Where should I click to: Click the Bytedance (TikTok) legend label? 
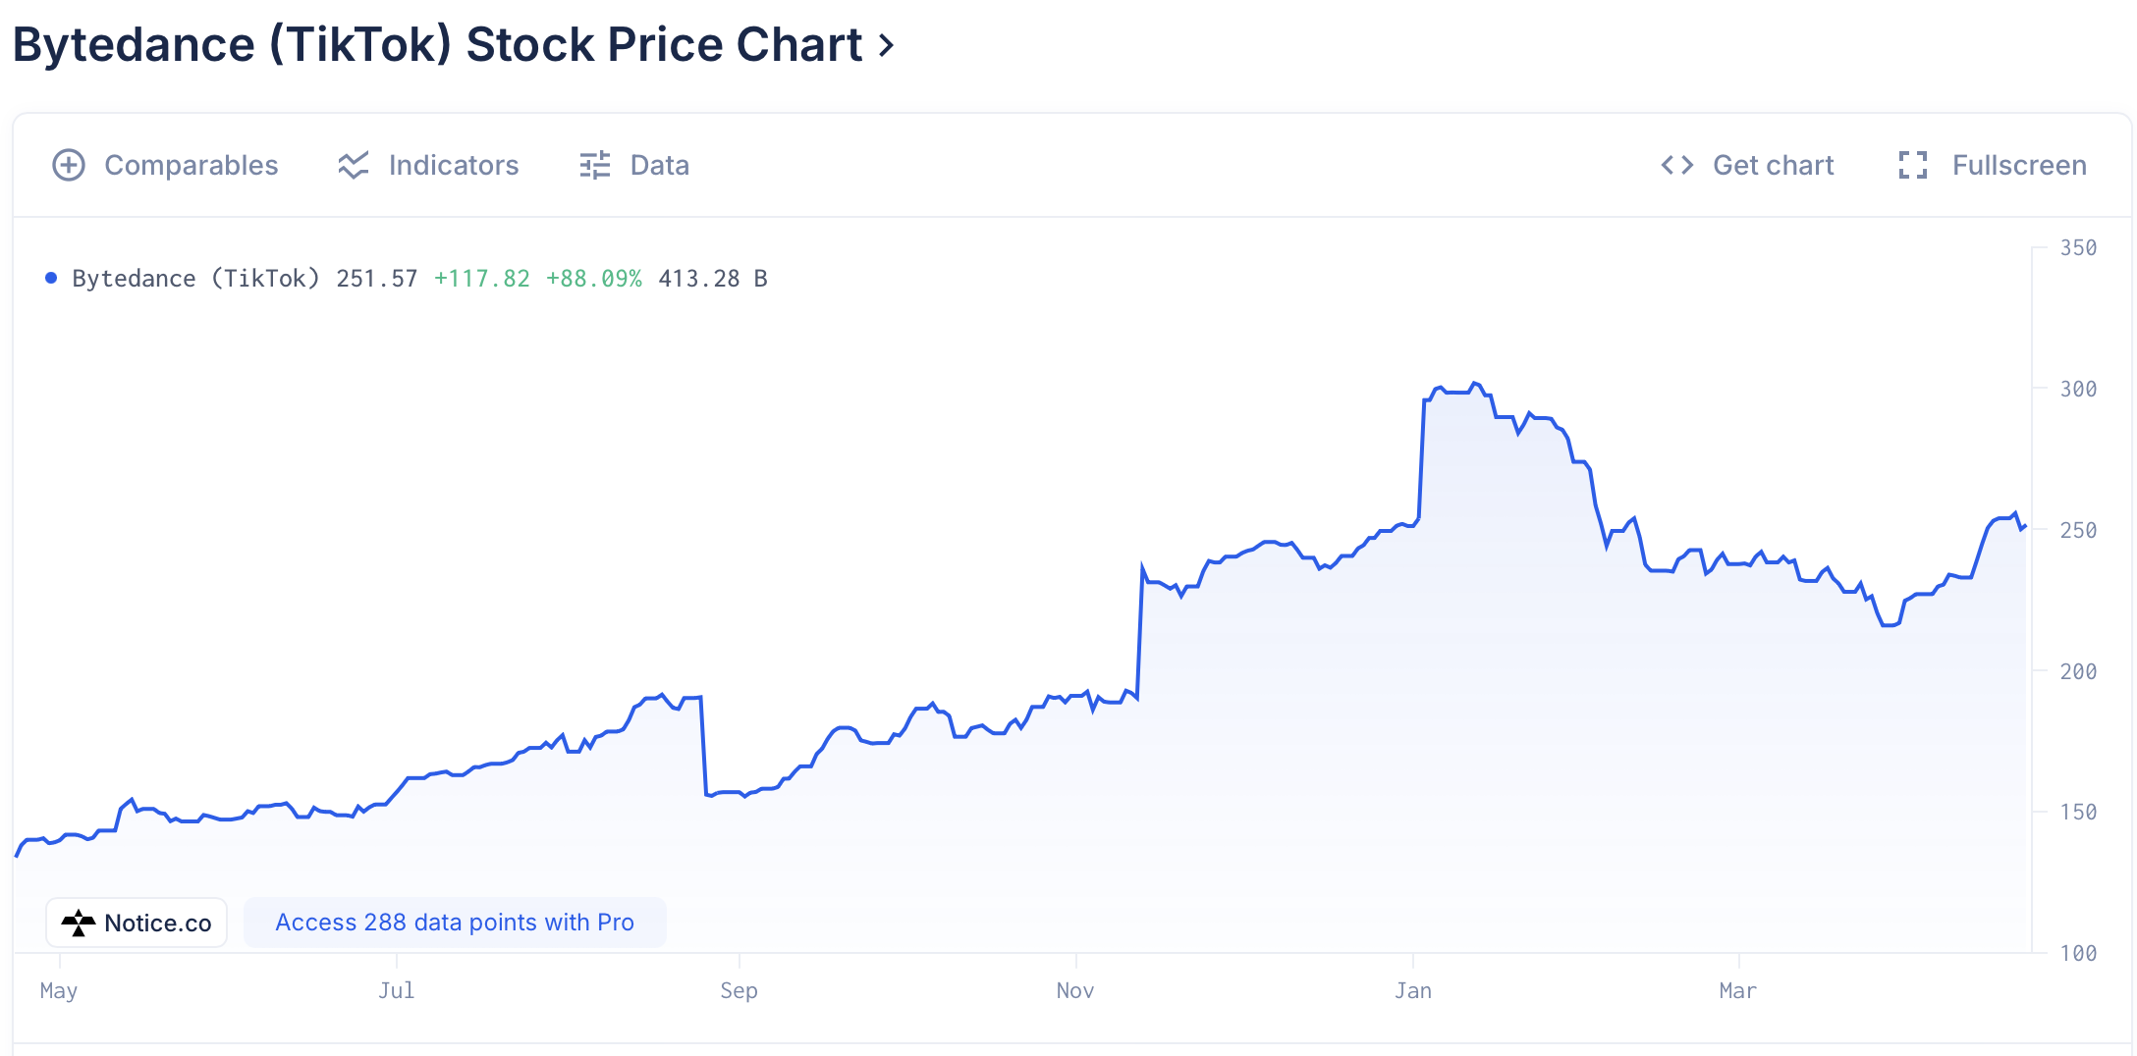(x=195, y=279)
